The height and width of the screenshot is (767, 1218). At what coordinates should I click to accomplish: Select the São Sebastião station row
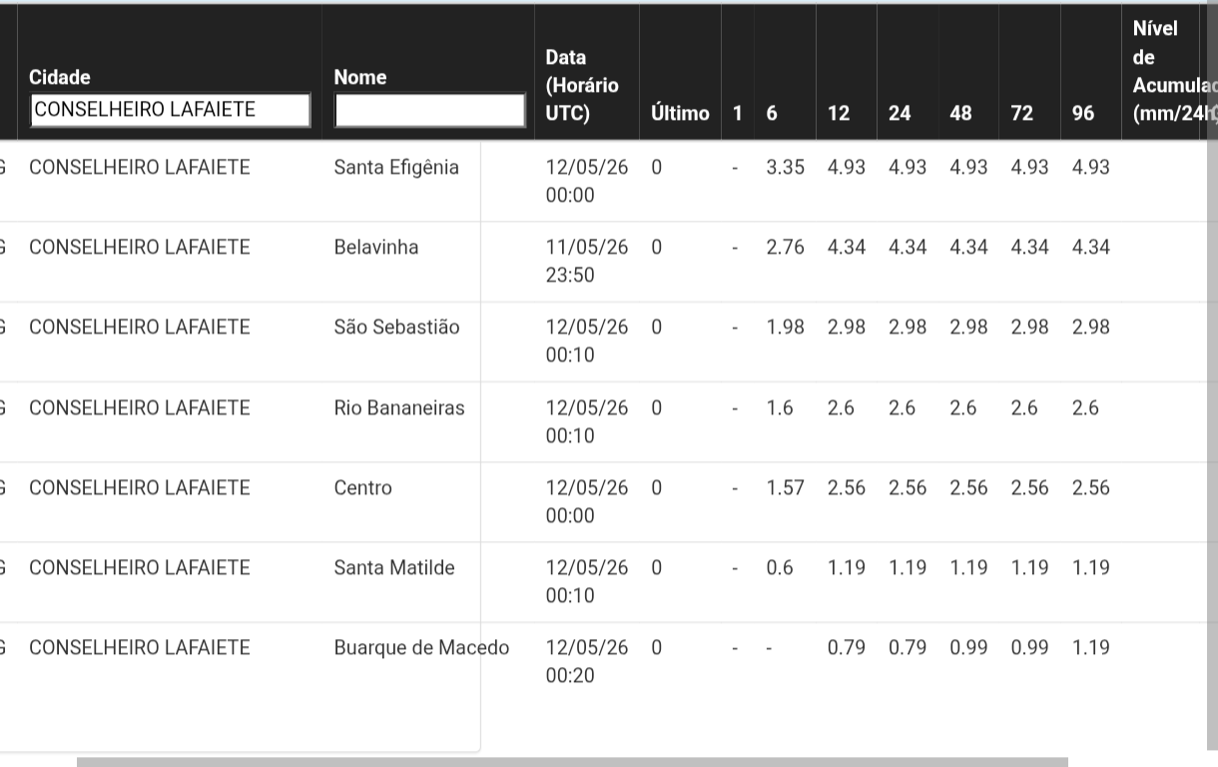pos(609,342)
